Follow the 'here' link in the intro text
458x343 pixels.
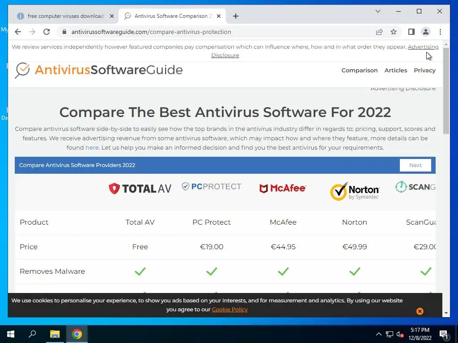(x=92, y=147)
